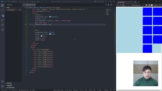162x91 pixels.
Task: Open the Help menu
Action: tap(38, 2)
